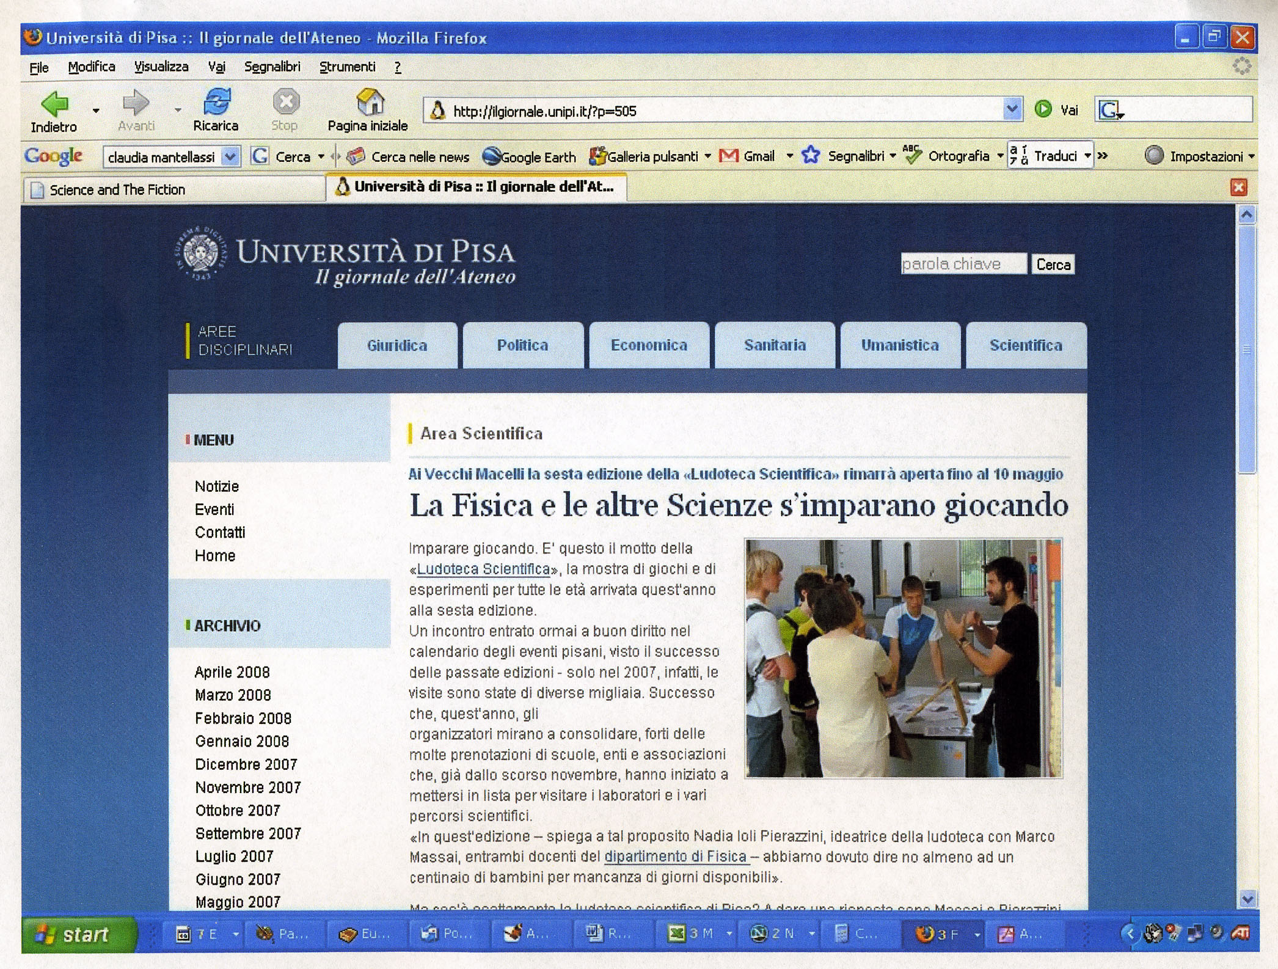Expand the Impostazioni settings dropdown
Screen dimensions: 1278x969
coord(1251,157)
